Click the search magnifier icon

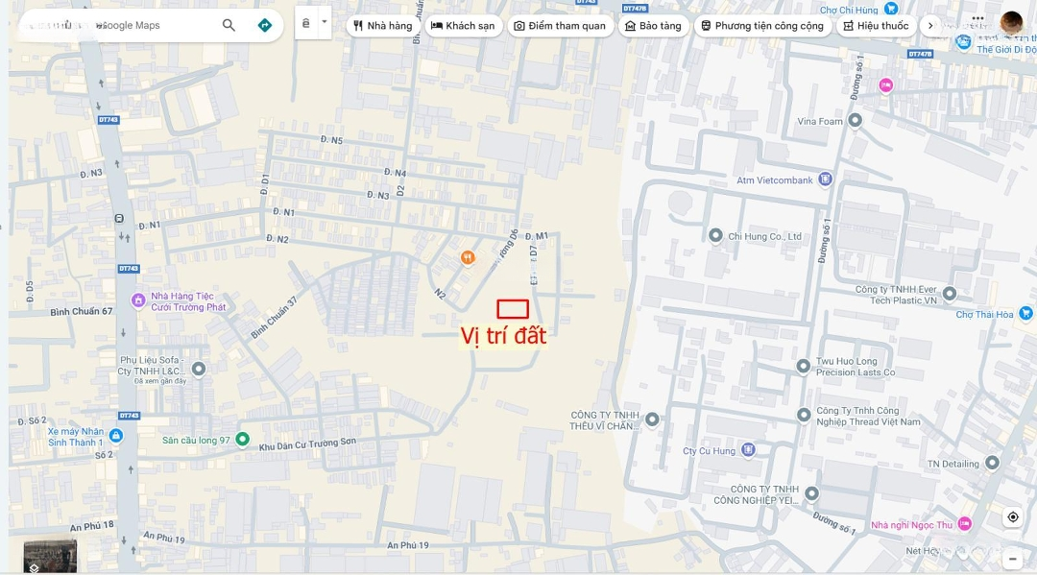229,25
